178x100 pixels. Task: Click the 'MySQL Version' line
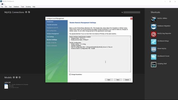pos(78,44)
